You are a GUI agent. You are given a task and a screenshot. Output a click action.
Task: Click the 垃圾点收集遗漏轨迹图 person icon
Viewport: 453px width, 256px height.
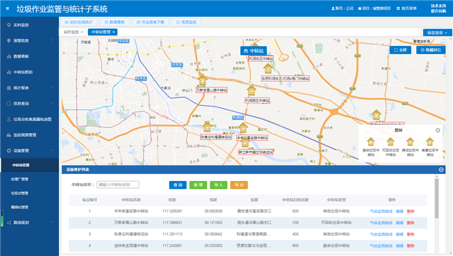click(x=9, y=119)
